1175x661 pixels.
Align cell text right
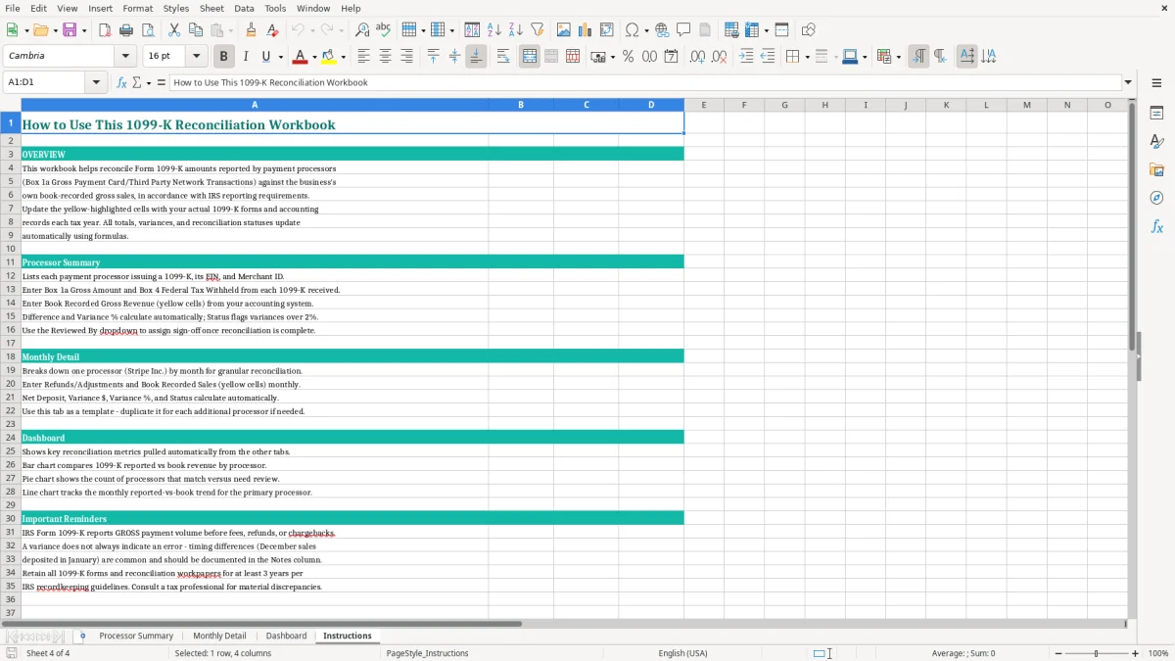(x=407, y=57)
